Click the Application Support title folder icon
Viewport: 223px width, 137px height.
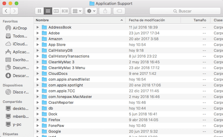(92, 3)
